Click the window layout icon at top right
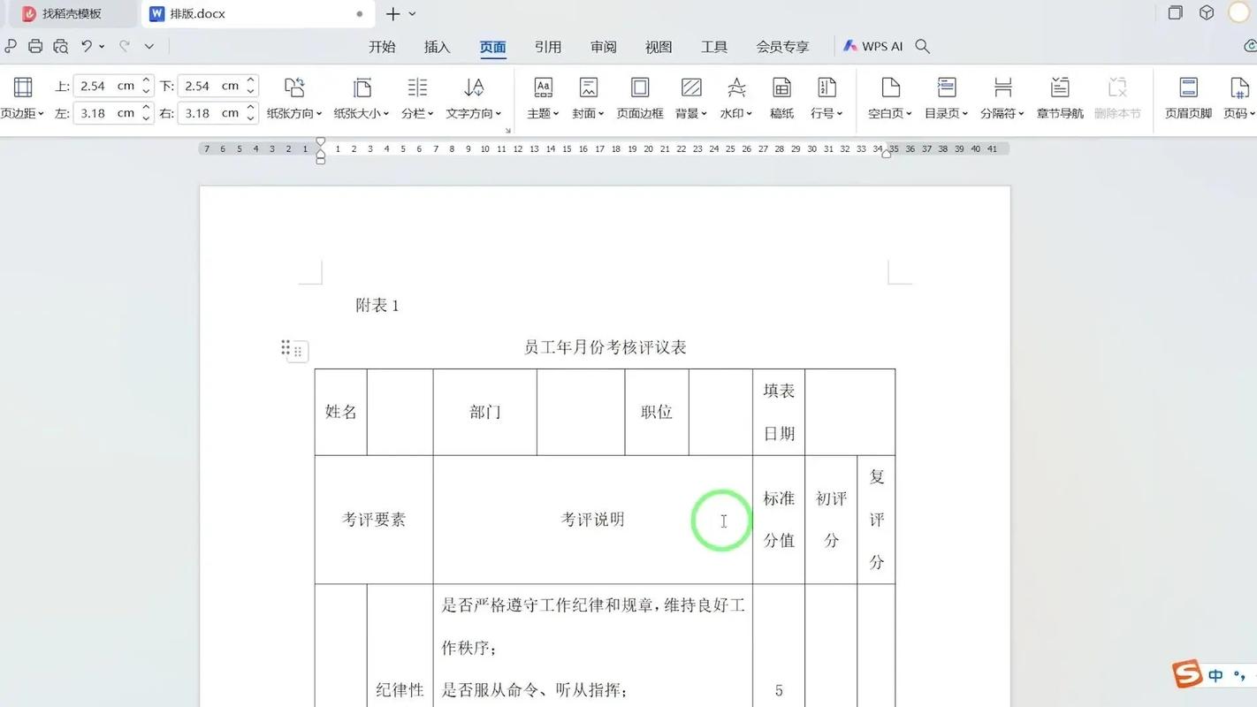Image resolution: width=1257 pixels, height=707 pixels. click(1175, 12)
